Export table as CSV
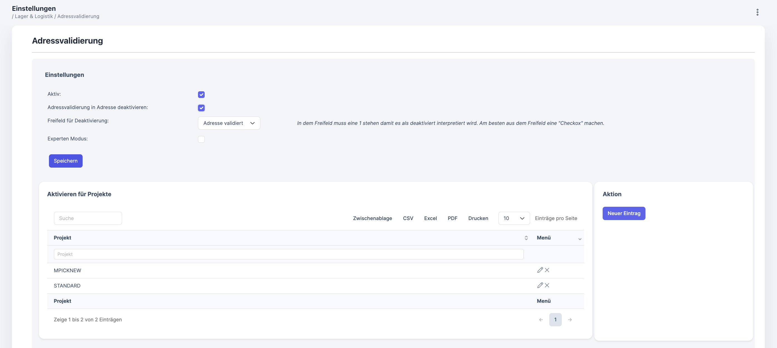777x348 pixels. [408, 218]
